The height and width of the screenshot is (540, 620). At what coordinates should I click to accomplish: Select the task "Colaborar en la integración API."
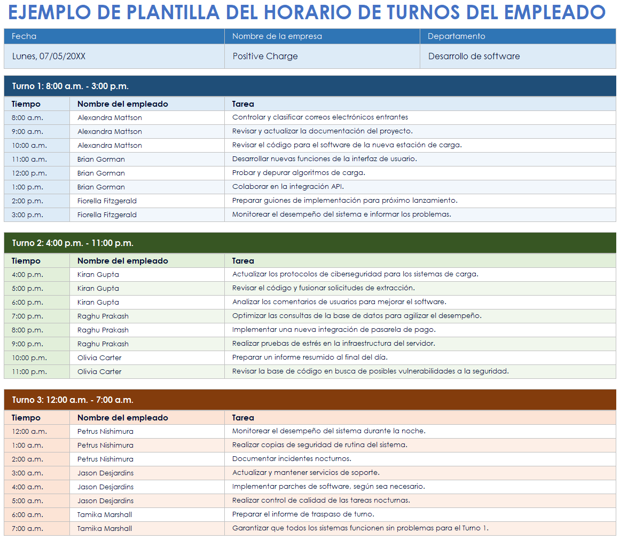(288, 187)
